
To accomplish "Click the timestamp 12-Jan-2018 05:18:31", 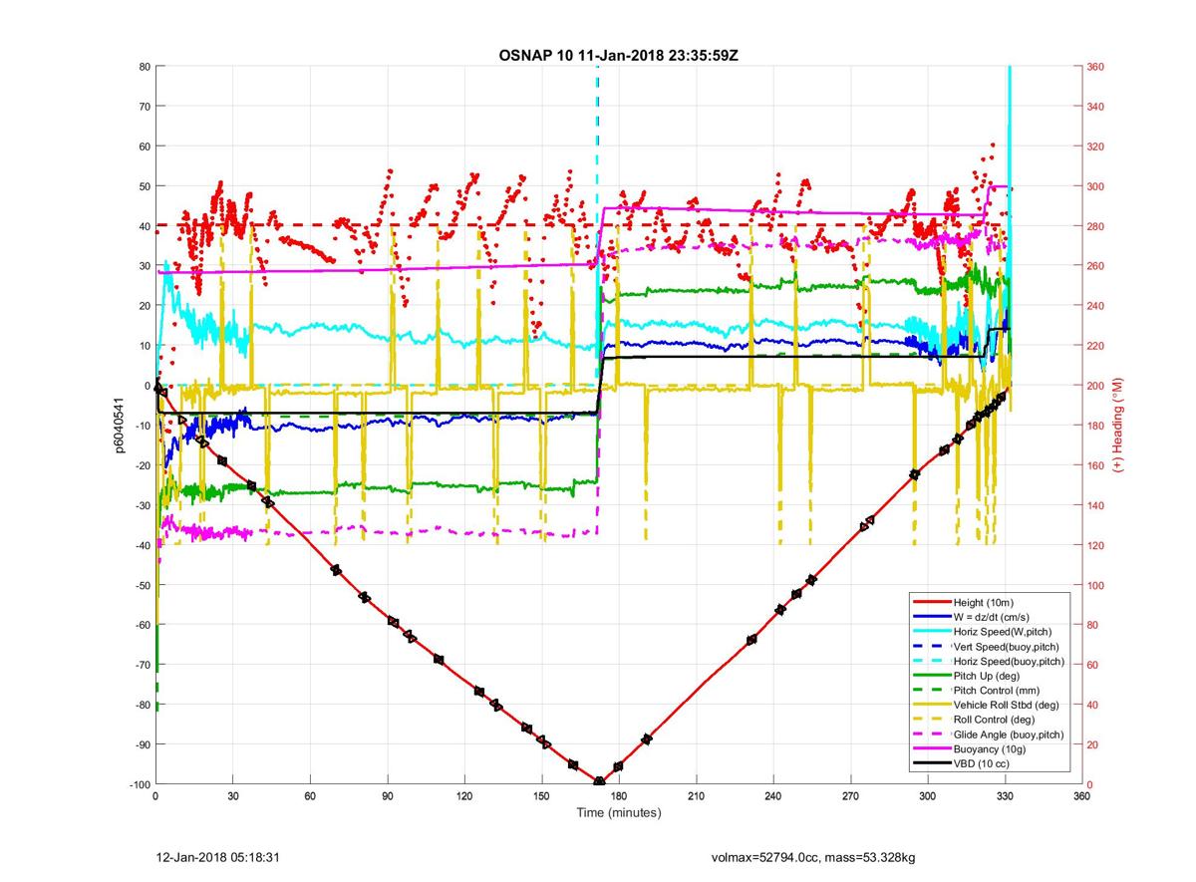I will (x=216, y=856).
